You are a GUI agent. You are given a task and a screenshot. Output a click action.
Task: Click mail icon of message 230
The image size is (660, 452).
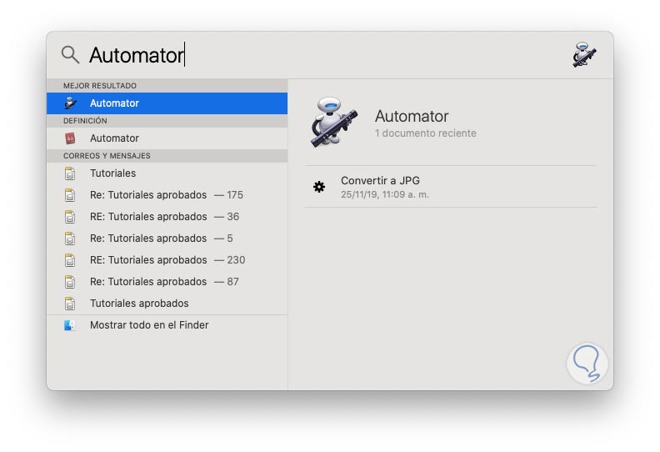tap(70, 260)
